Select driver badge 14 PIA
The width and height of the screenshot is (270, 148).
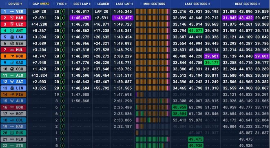(13, 95)
